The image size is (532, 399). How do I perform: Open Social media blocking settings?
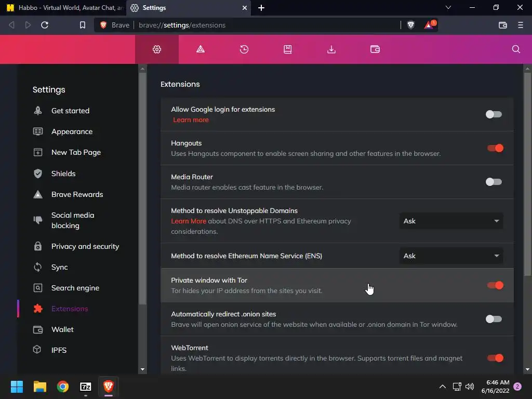73,220
